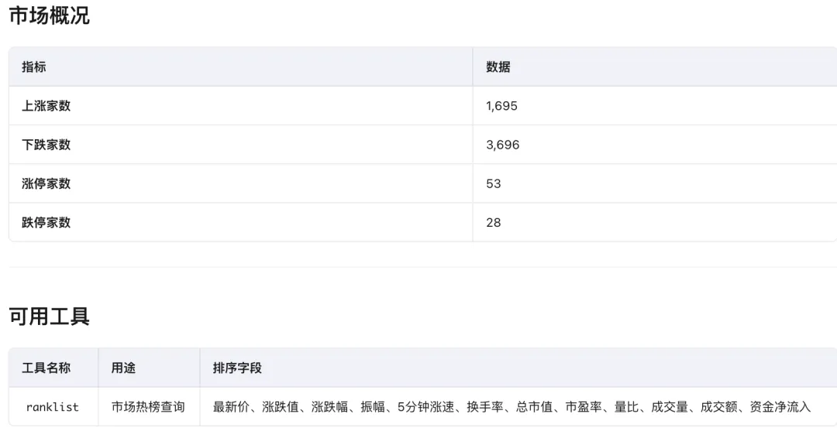
Task: Click the 跌停家数 row label
Action: pyautogui.click(x=46, y=222)
